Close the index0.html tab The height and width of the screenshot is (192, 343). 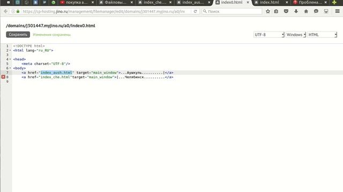click(248, 2)
